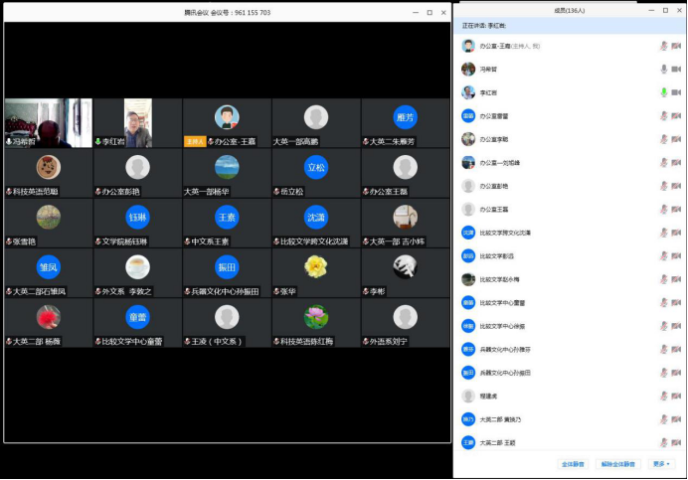Click 解除全体静音 unmute all button
This screenshot has height=480, width=688.
[x=618, y=464]
